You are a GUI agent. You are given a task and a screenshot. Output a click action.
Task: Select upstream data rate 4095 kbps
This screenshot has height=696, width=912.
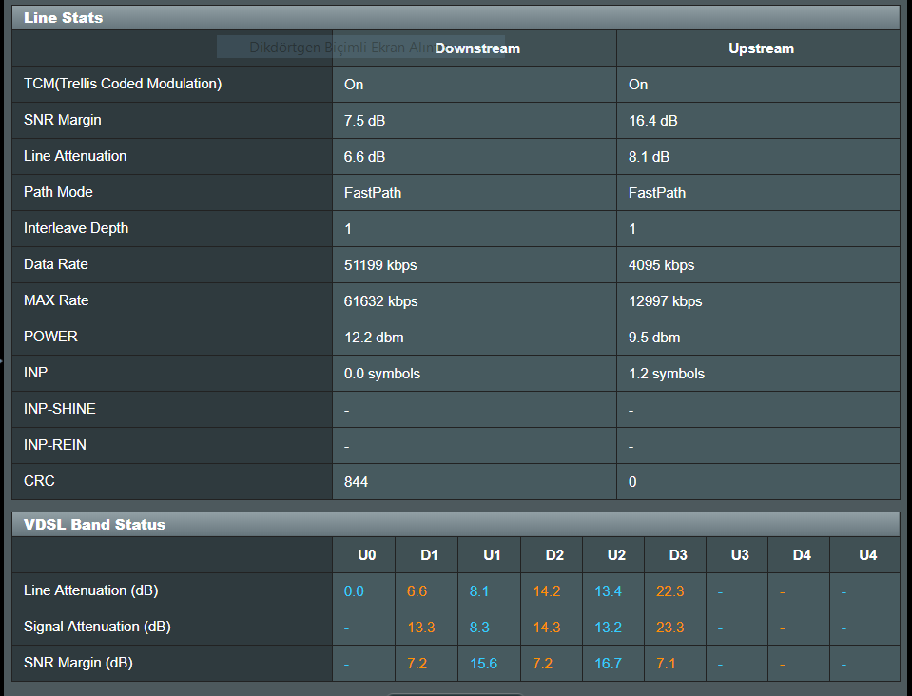pos(661,265)
